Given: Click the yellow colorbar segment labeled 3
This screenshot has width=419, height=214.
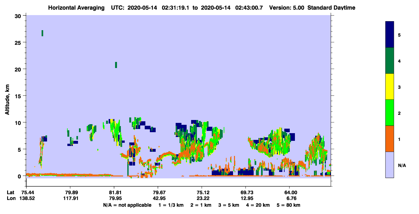Looking at the screenshot, I should coord(389,87).
